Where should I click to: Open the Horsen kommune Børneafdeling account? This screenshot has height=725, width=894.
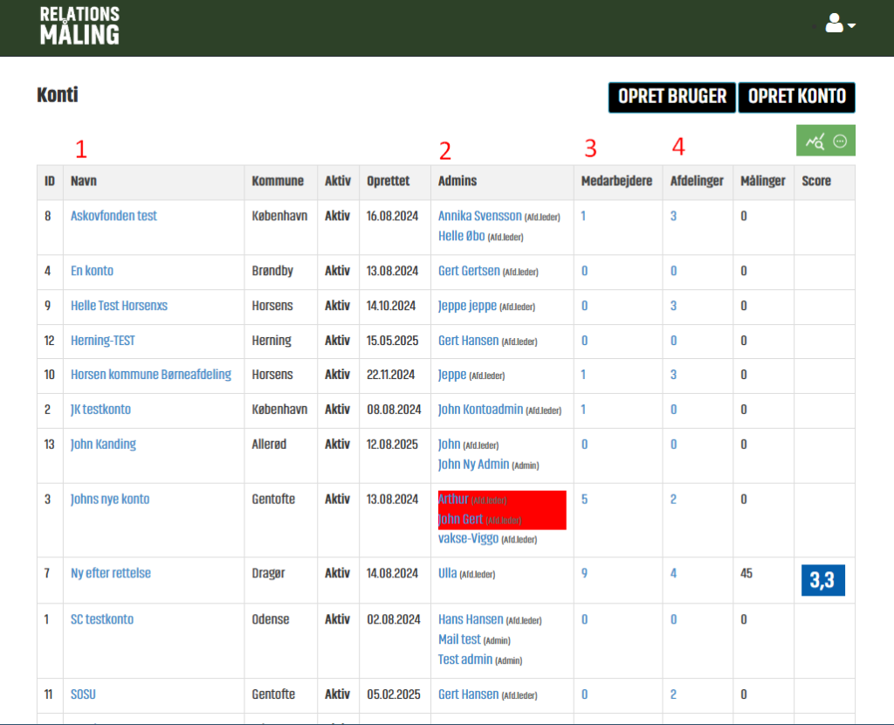pos(151,375)
